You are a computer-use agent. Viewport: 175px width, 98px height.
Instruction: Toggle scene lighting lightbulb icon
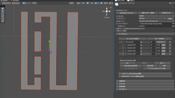tap(87, 3)
